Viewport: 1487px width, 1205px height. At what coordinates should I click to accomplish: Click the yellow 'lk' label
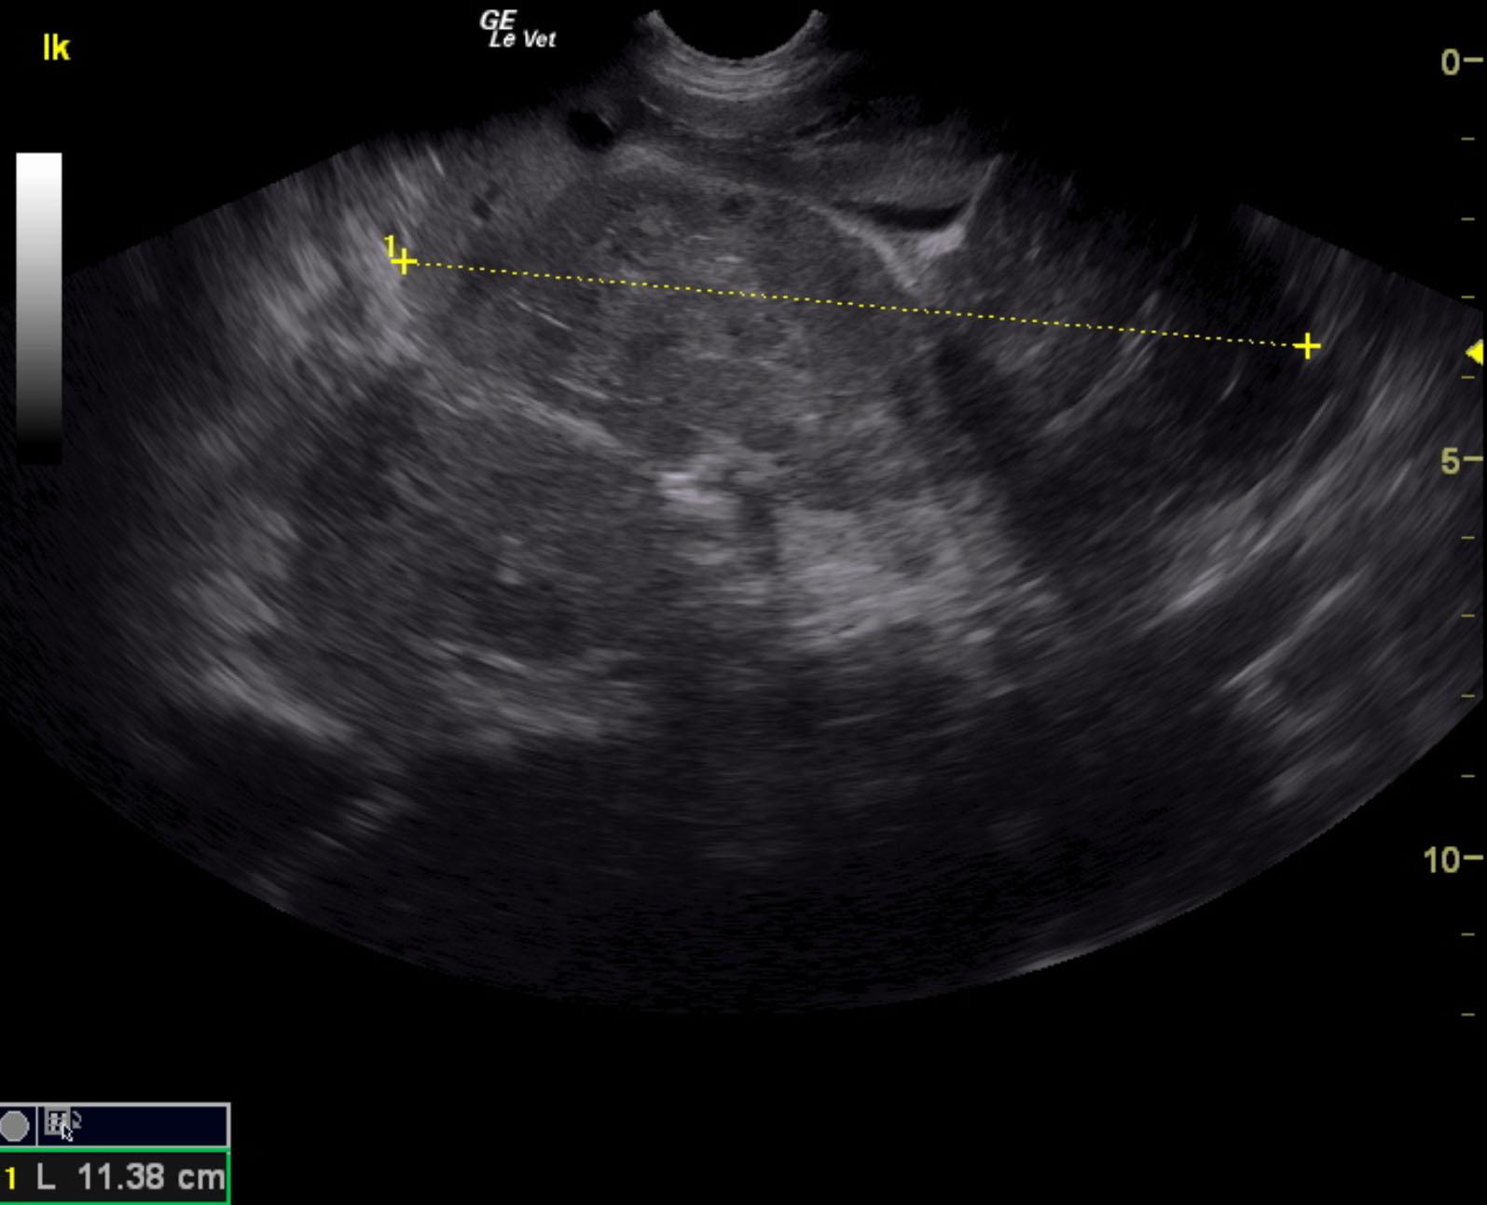point(56,48)
